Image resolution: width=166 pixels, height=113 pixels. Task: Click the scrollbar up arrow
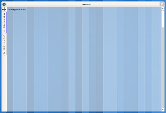point(163,8)
